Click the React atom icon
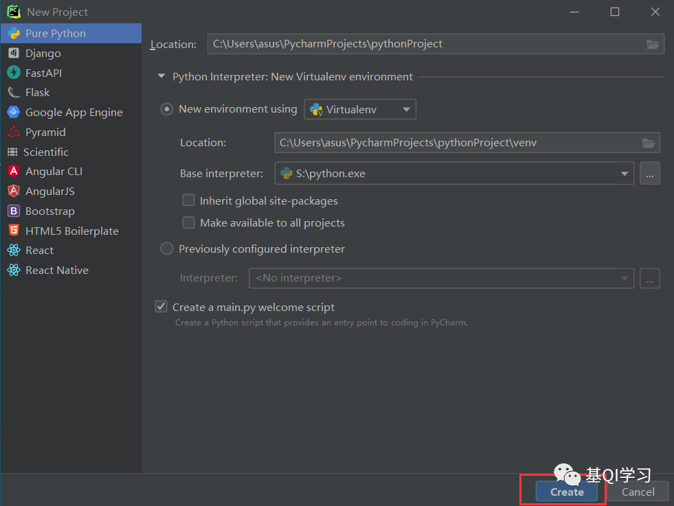Viewport: 674px width, 506px height. click(14, 250)
